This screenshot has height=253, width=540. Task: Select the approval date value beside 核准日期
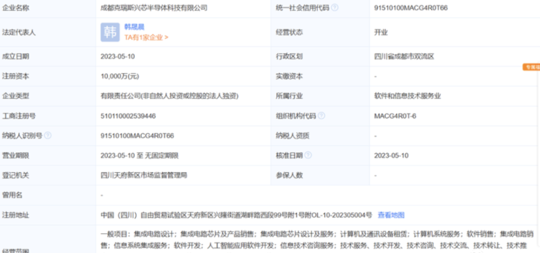pyautogui.click(x=391, y=156)
